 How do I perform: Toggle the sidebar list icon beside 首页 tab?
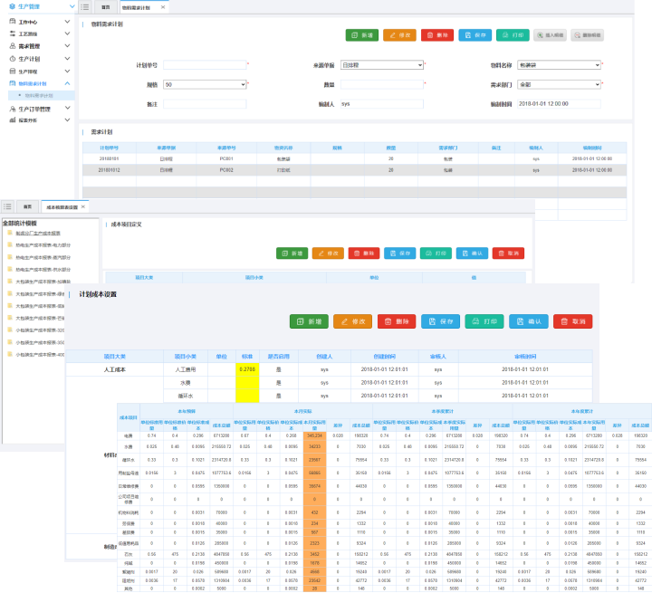(x=84, y=6)
